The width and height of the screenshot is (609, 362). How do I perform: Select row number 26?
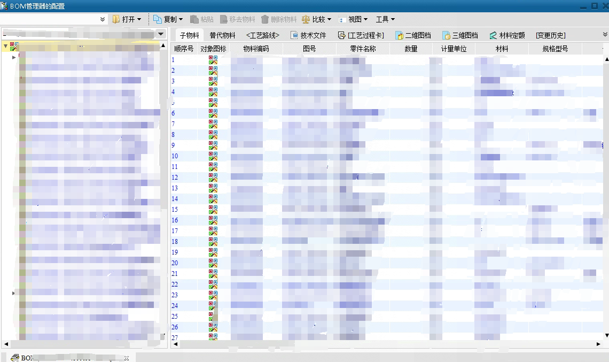point(175,327)
